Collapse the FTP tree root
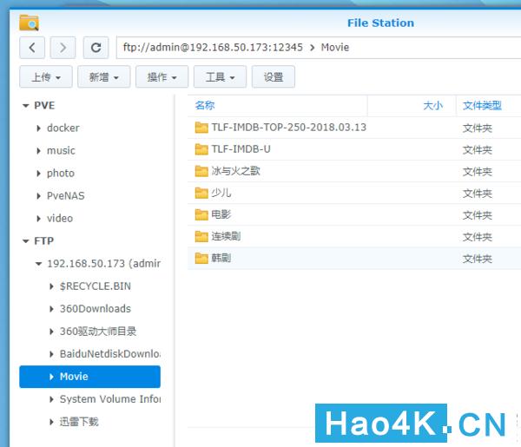The height and width of the screenshot is (447, 521). [x=25, y=241]
